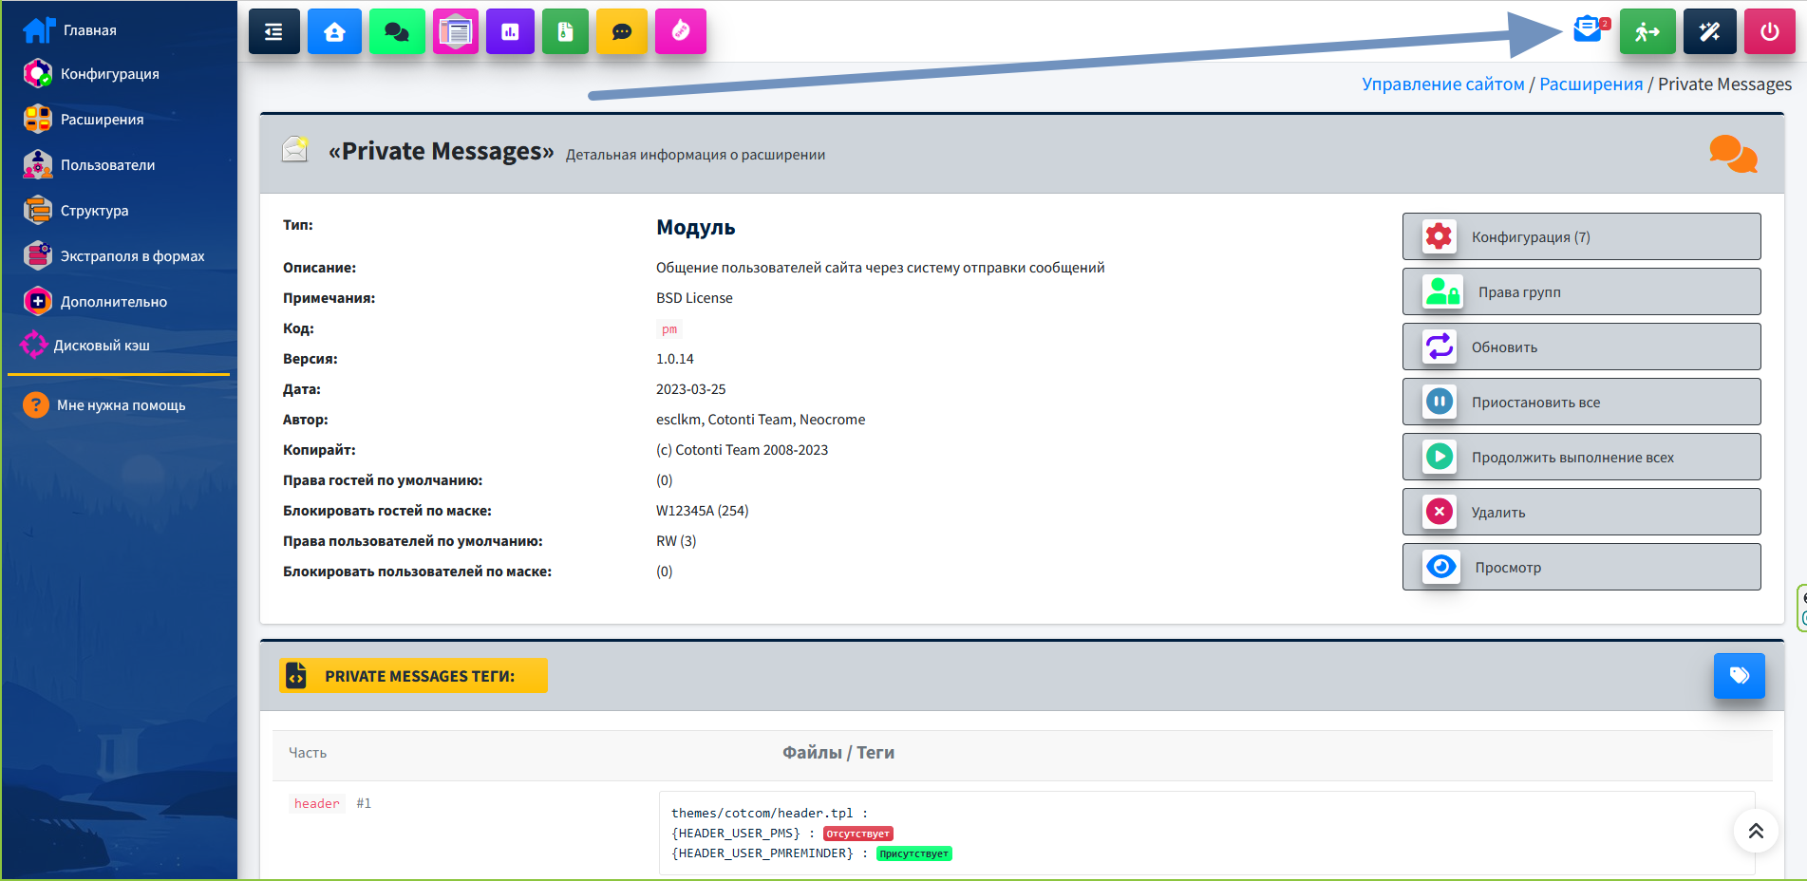
Task: Click the Права групп button
Action: tap(1581, 291)
